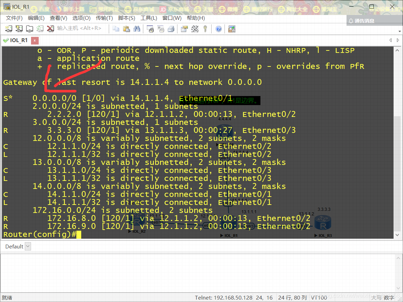
Task: Open the 窗口(W) menu
Action: pos(172,18)
